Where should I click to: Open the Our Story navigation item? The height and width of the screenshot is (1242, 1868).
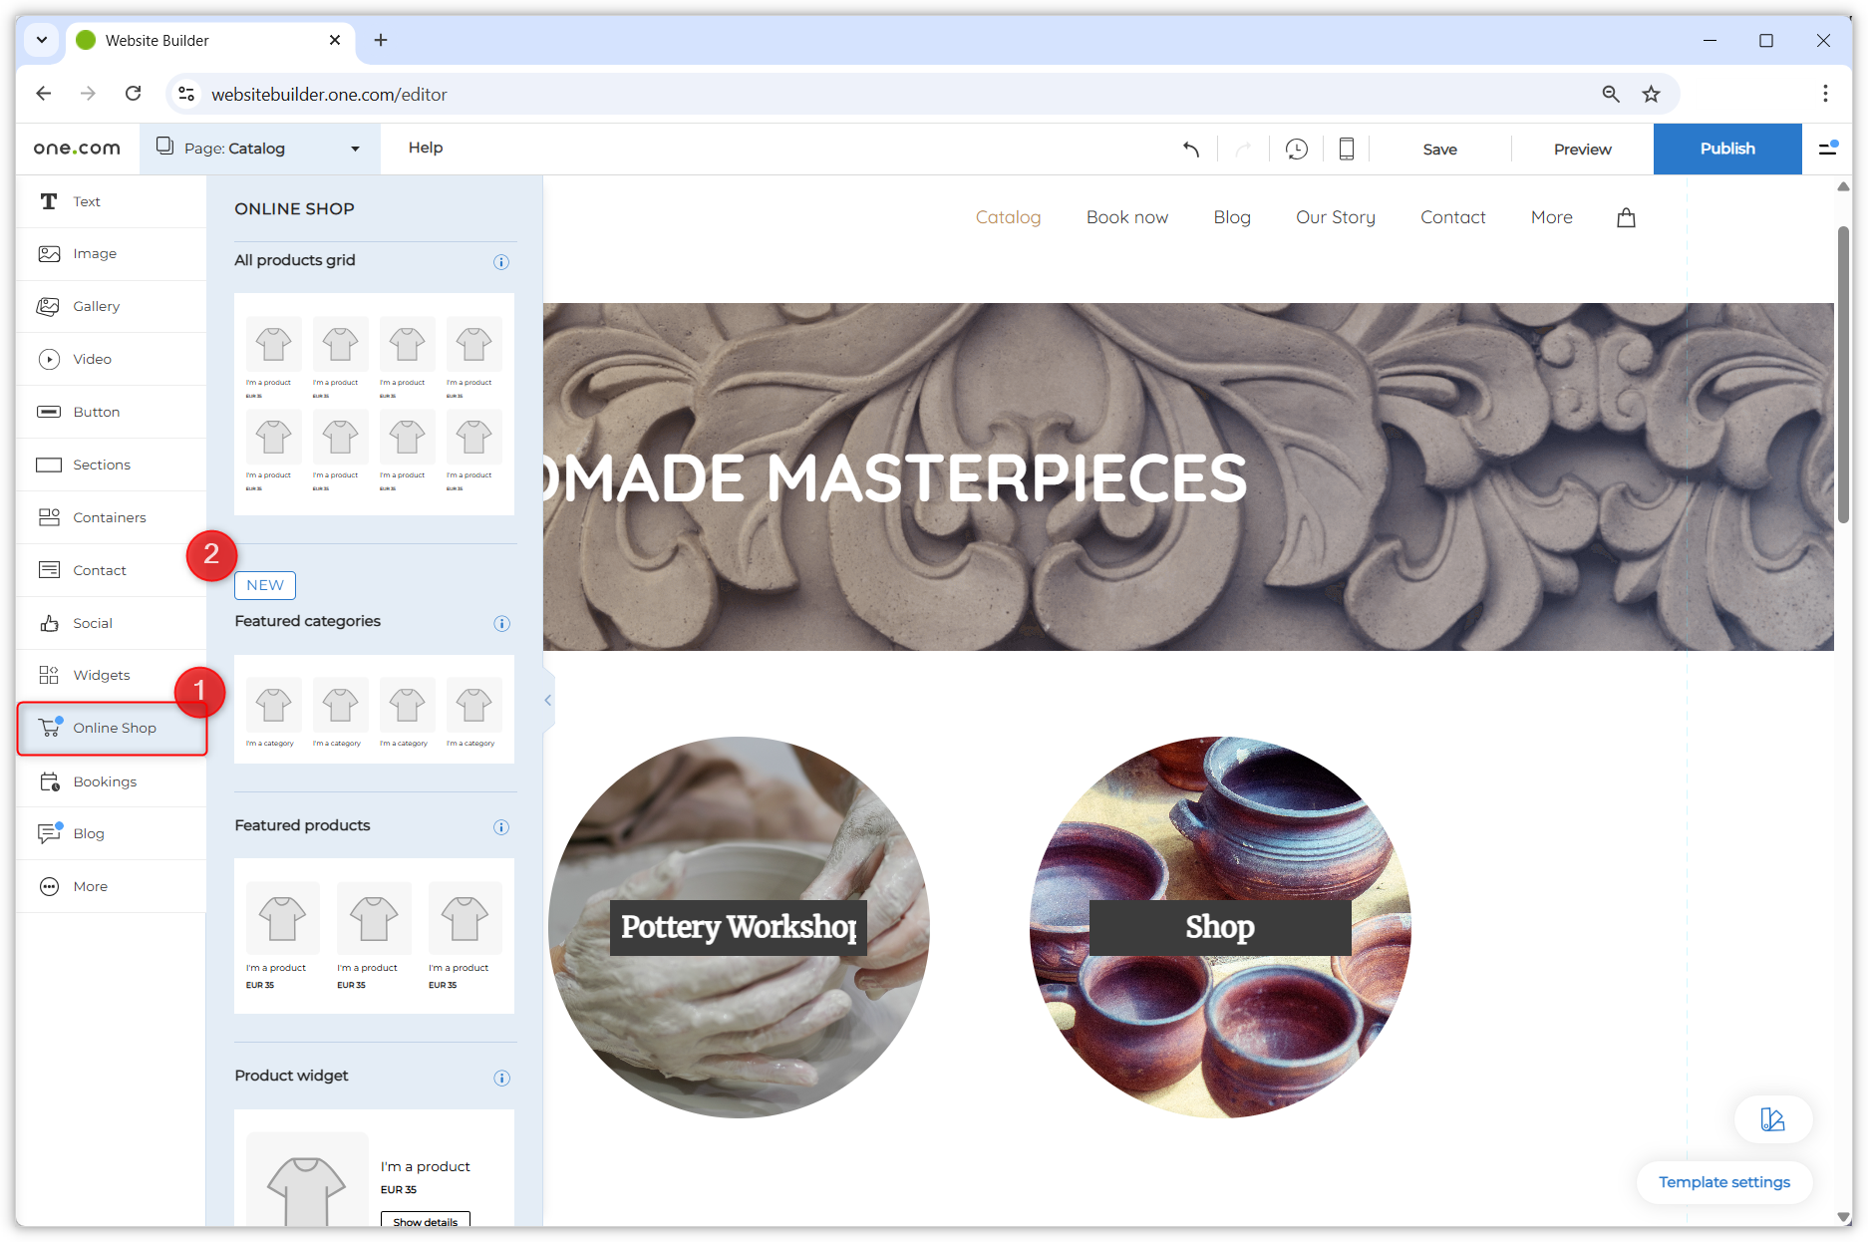(x=1335, y=216)
